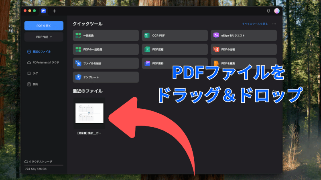Screen dimensions: 321x180
Task: Launch the OCR PDF tool
Action: 175,36
